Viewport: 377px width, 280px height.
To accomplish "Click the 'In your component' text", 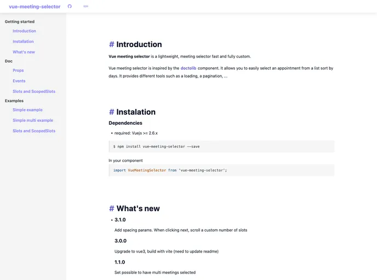I will (125, 161).
